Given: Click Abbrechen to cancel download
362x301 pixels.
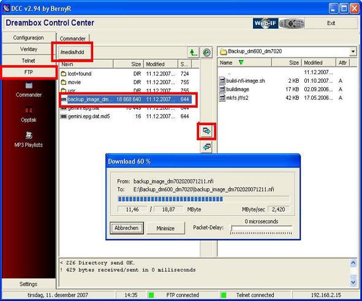Looking at the screenshot, I should point(127,228).
